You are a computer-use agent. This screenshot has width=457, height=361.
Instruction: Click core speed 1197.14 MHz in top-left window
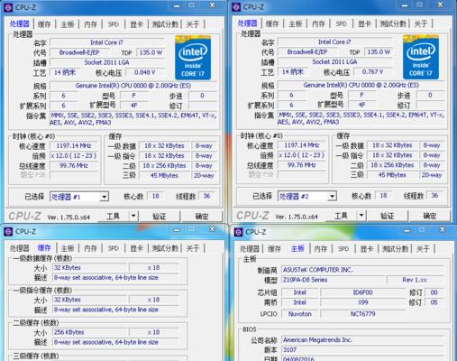(74, 146)
